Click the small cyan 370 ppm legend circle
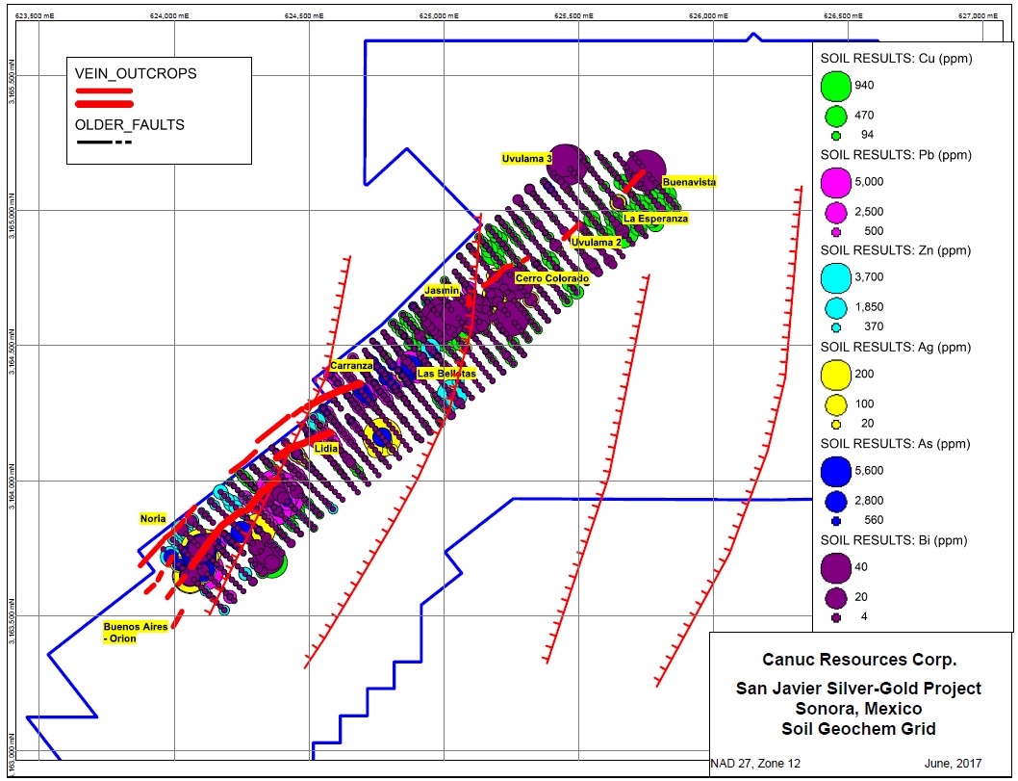 click(836, 327)
